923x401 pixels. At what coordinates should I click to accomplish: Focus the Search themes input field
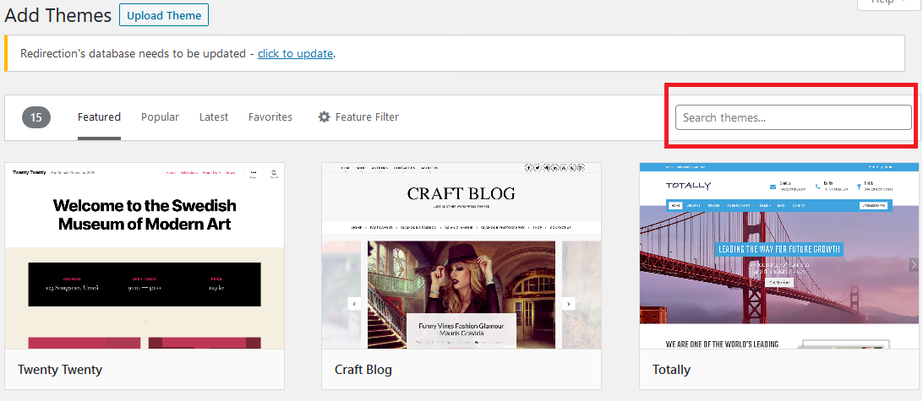coord(793,117)
